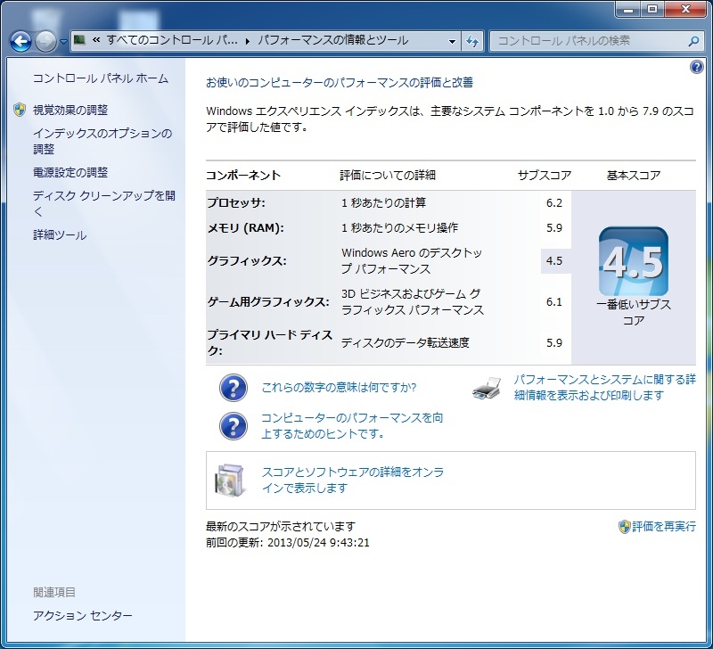Click the « breadcrumb overflow chevron

[x=96, y=40]
